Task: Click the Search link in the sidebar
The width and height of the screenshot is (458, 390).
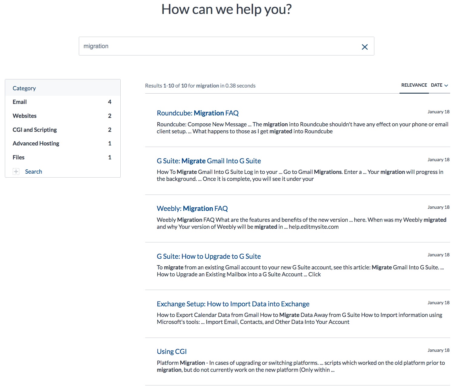Action: [x=33, y=172]
